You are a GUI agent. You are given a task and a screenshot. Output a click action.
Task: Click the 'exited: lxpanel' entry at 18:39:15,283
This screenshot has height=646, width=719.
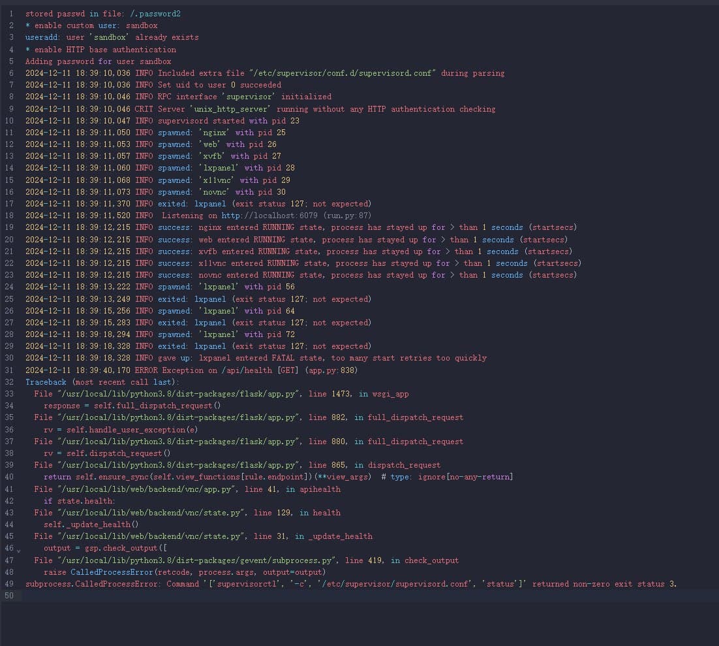point(198,323)
